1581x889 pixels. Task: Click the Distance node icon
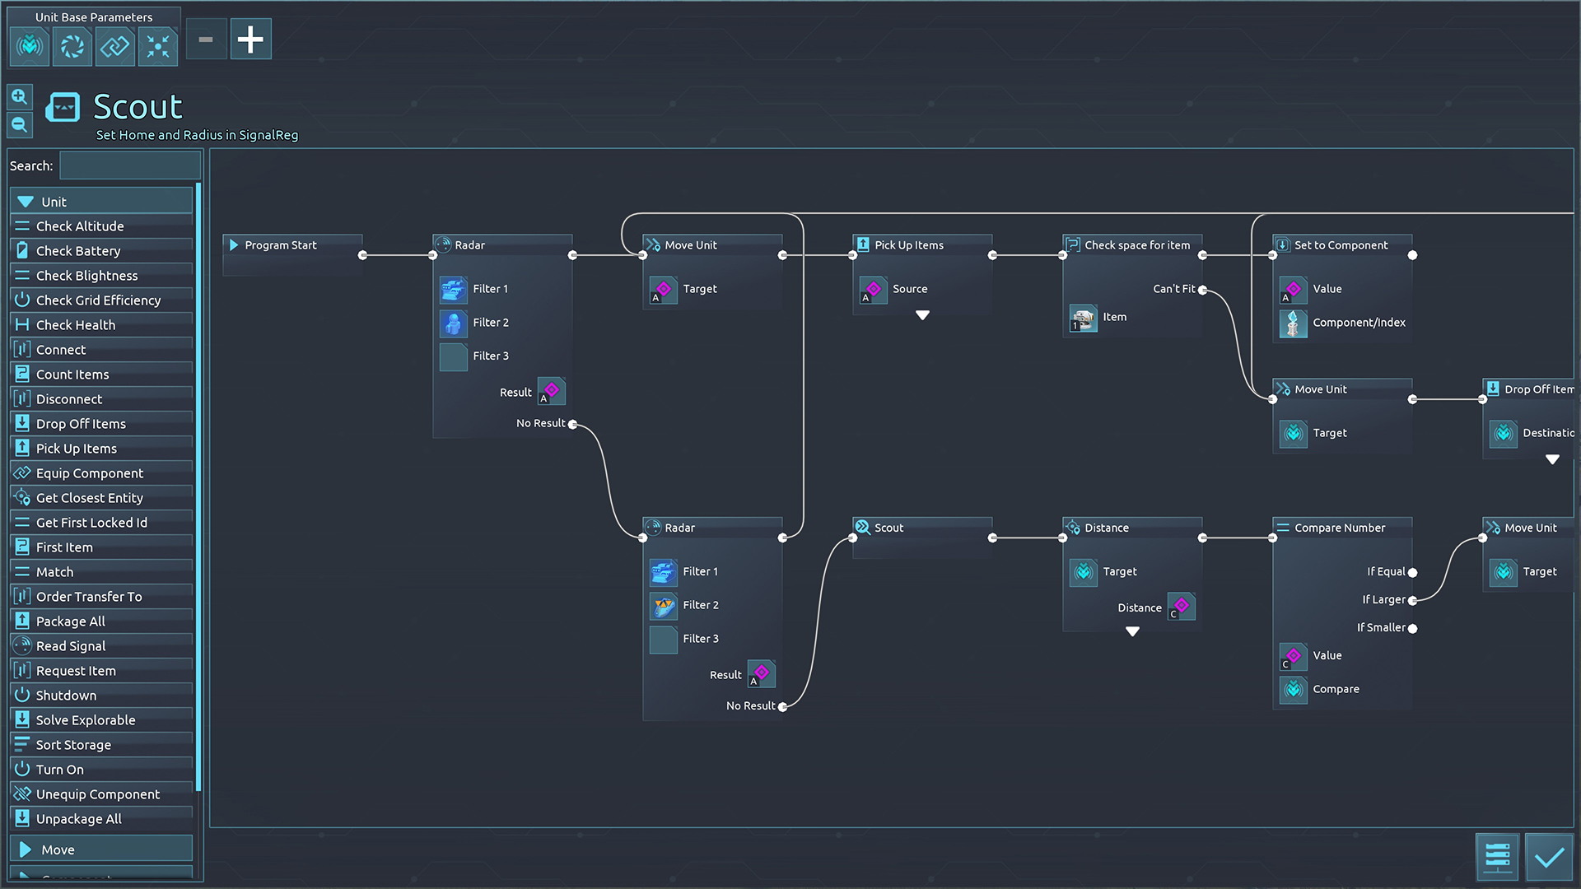point(1074,527)
